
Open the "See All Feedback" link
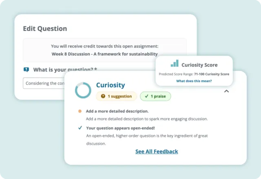157,151
